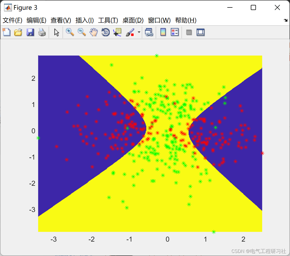The width and height of the screenshot is (290, 256).
Task: Toggle the Pan tool
Action: (x=94, y=32)
